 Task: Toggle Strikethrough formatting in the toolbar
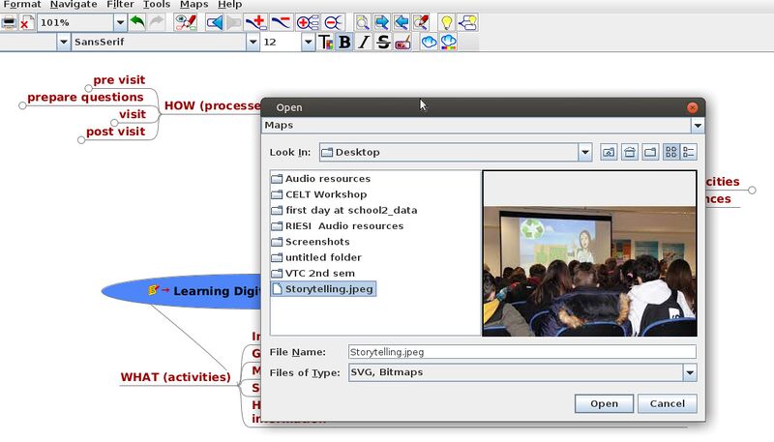tap(383, 43)
